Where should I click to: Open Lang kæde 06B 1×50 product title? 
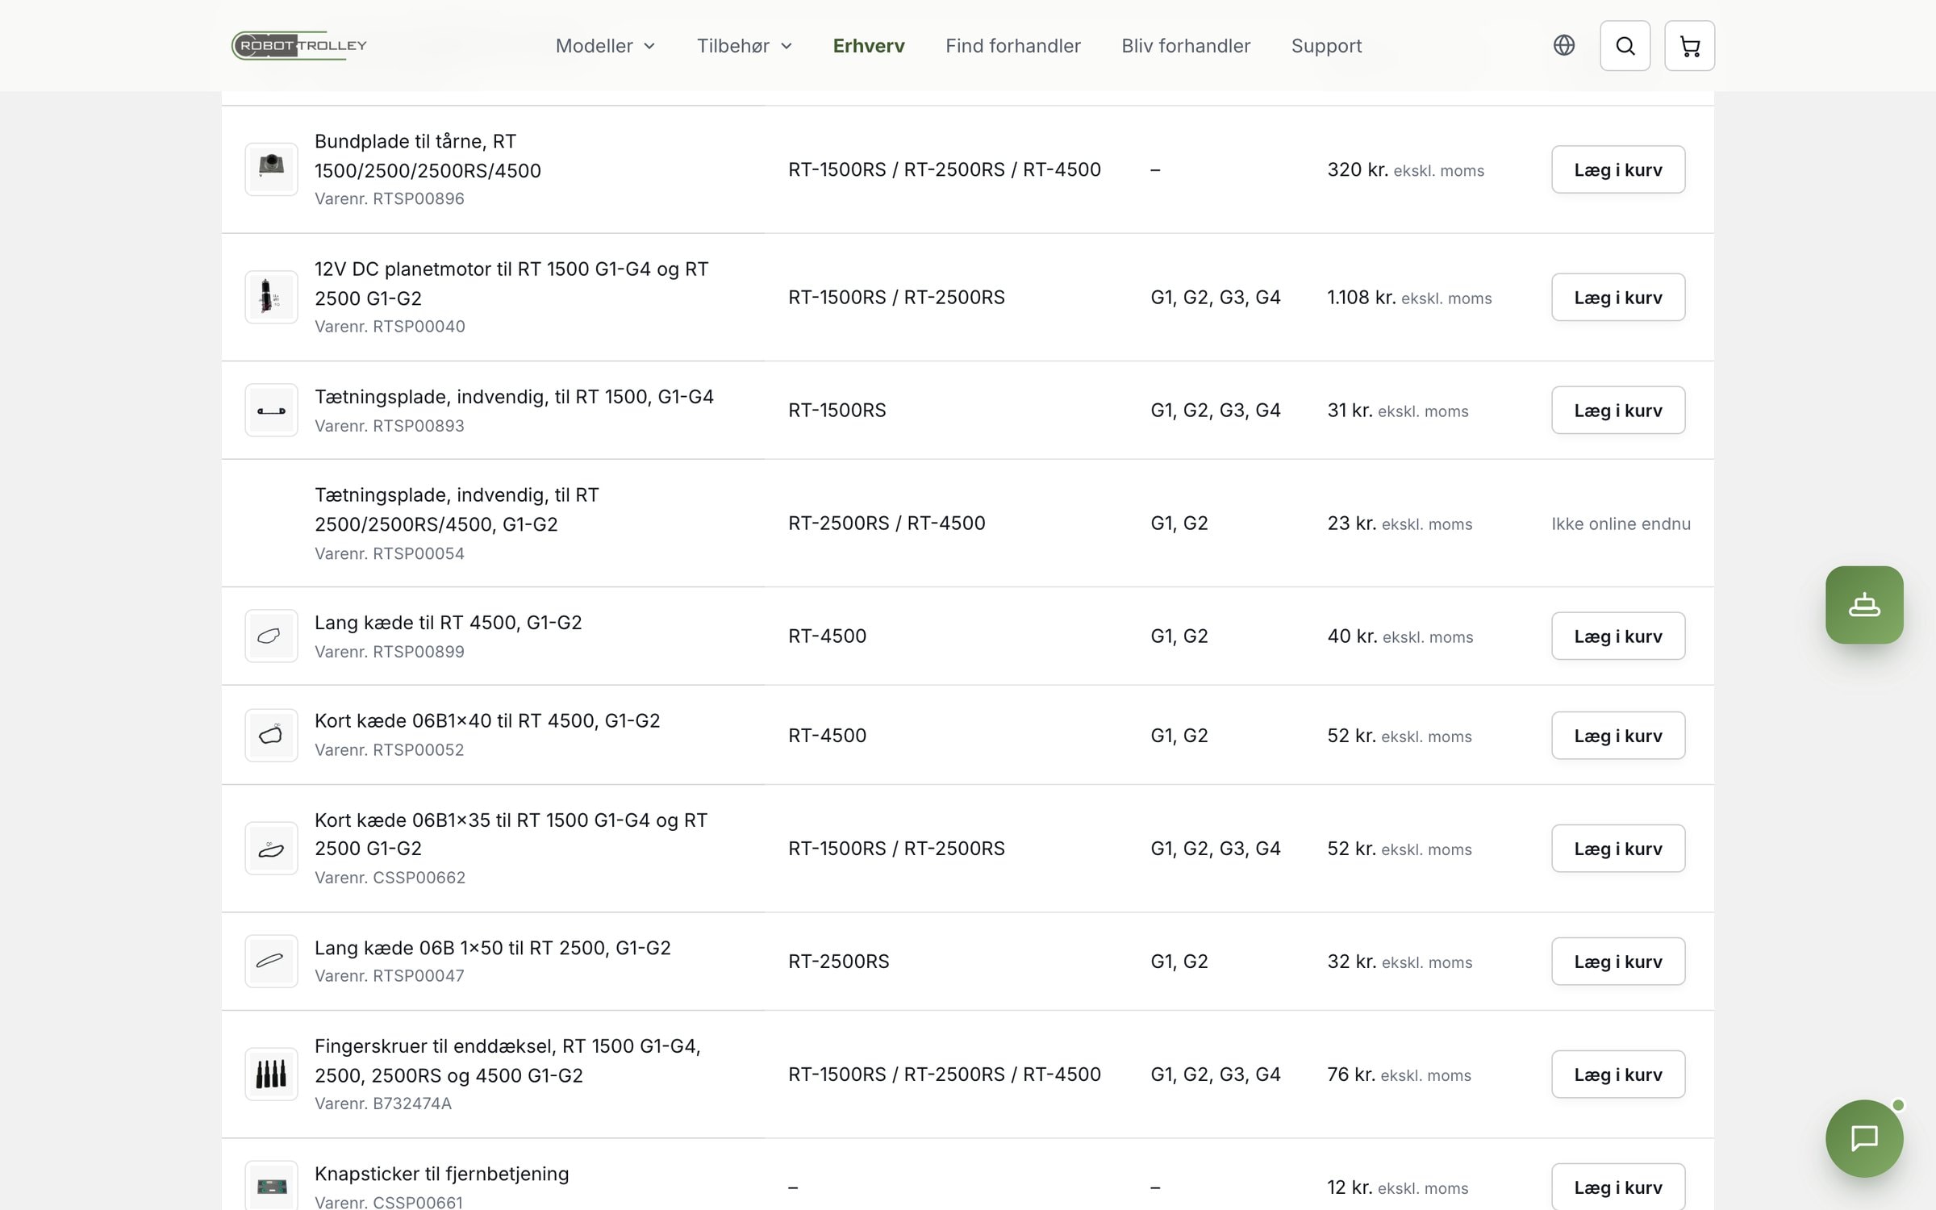492,947
